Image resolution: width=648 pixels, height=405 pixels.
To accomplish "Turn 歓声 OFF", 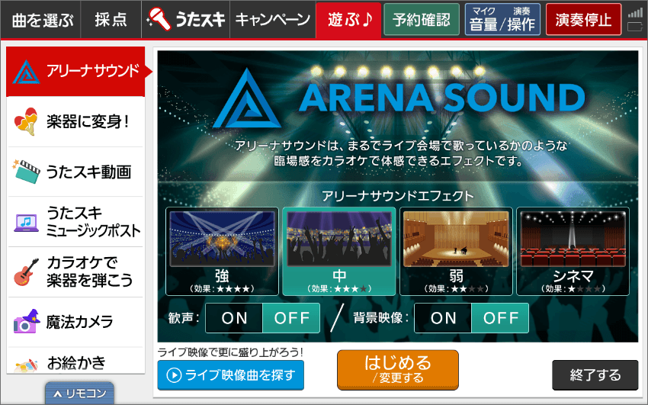I will 291,318.
